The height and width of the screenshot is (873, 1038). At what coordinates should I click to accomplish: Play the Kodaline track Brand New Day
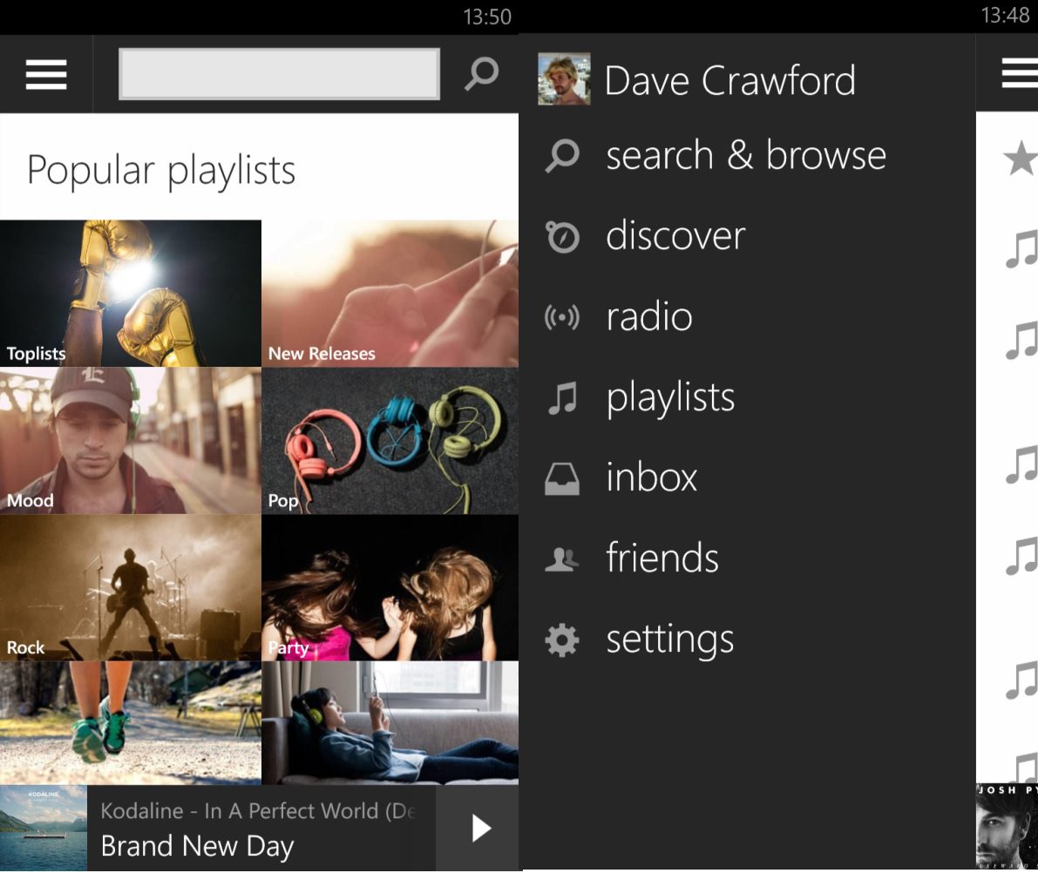click(477, 829)
